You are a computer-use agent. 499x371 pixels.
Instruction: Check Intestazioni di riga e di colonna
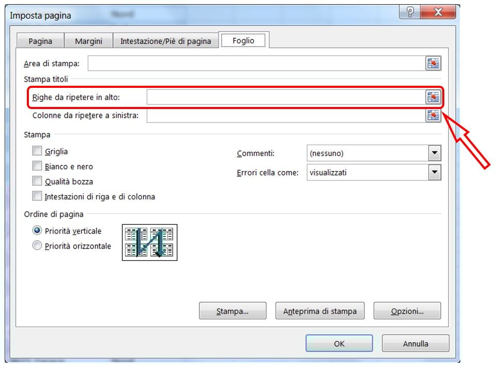pyautogui.click(x=37, y=196)
